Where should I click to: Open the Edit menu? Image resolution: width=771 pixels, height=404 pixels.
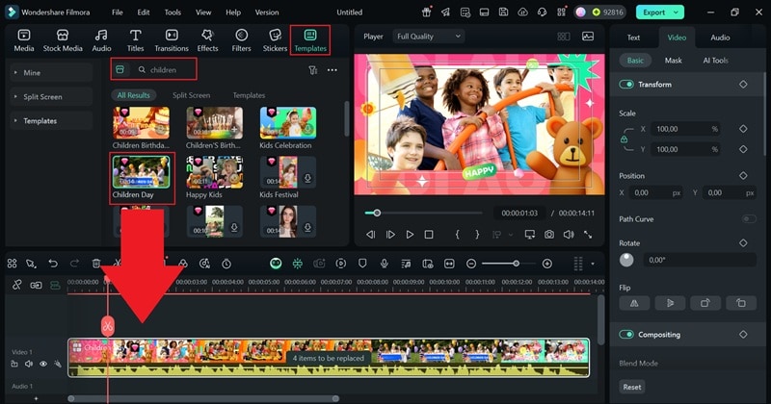coord(144,13)
